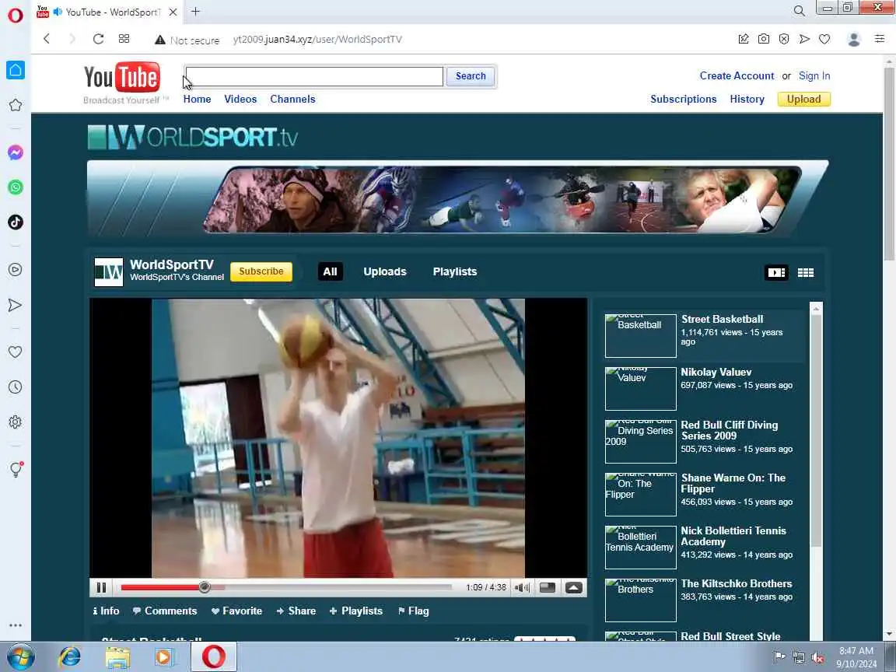
Task: Switch to player view layout icon
Action: [x=776, y=272]
